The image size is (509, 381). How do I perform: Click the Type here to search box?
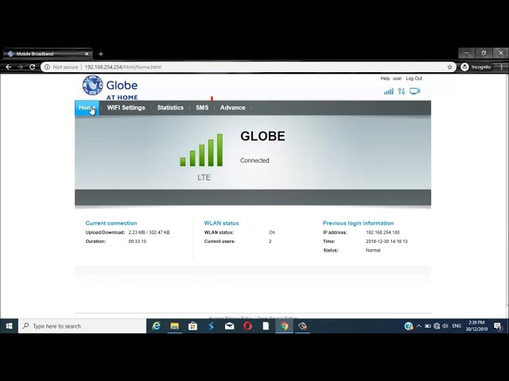[83, 326]
